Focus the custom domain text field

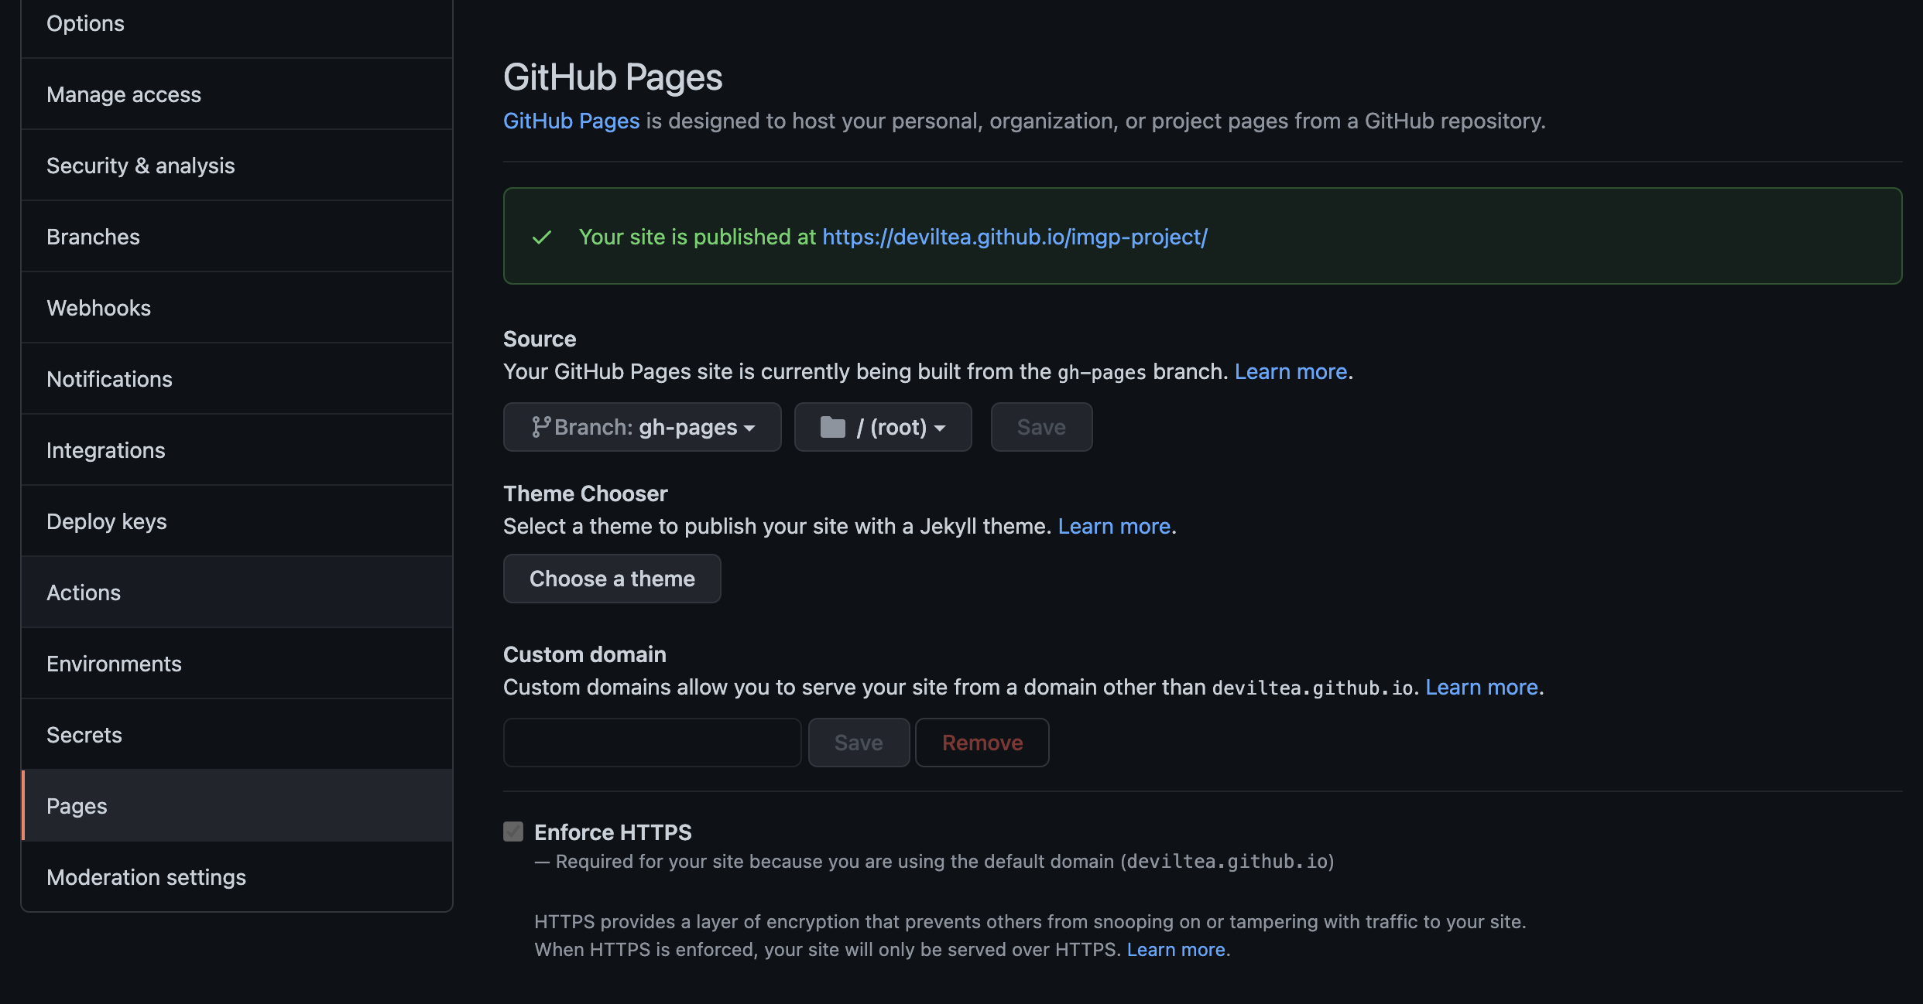(x=653, y=743)
